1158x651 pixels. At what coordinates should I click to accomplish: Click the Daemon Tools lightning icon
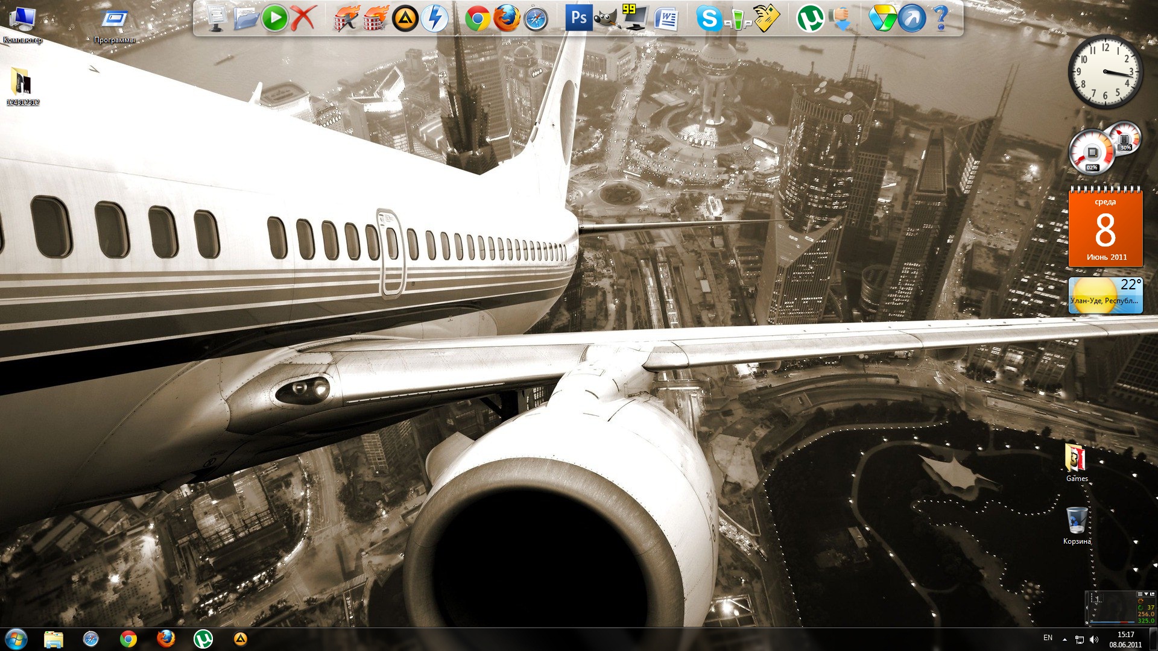pyautogui.click(x=434, y=19)
